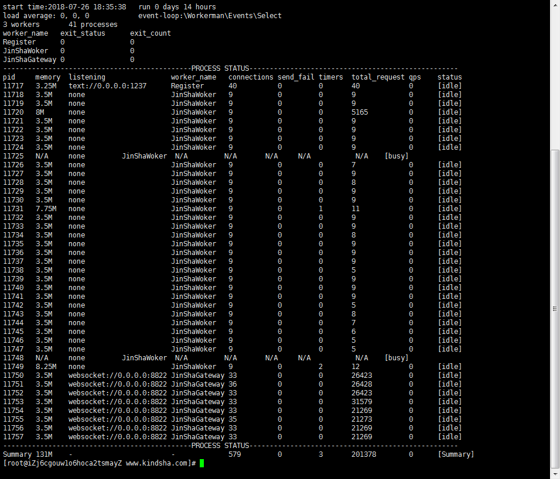The width and height of the screenshot is (560, 479).
Task: Click the scrollbar up arrow
Action: point(555,5)
